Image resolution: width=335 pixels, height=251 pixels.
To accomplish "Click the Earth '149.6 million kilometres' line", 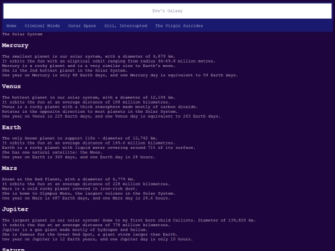I will [x=89, y=143].
